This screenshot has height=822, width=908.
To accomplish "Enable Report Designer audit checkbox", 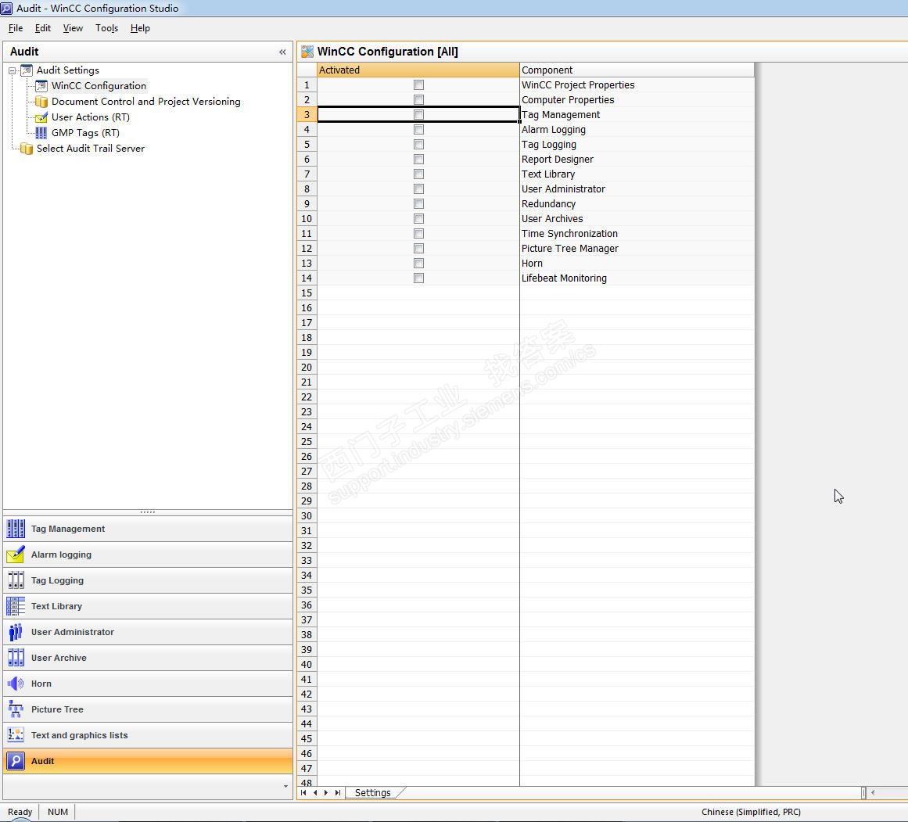I will pos(418,160).
